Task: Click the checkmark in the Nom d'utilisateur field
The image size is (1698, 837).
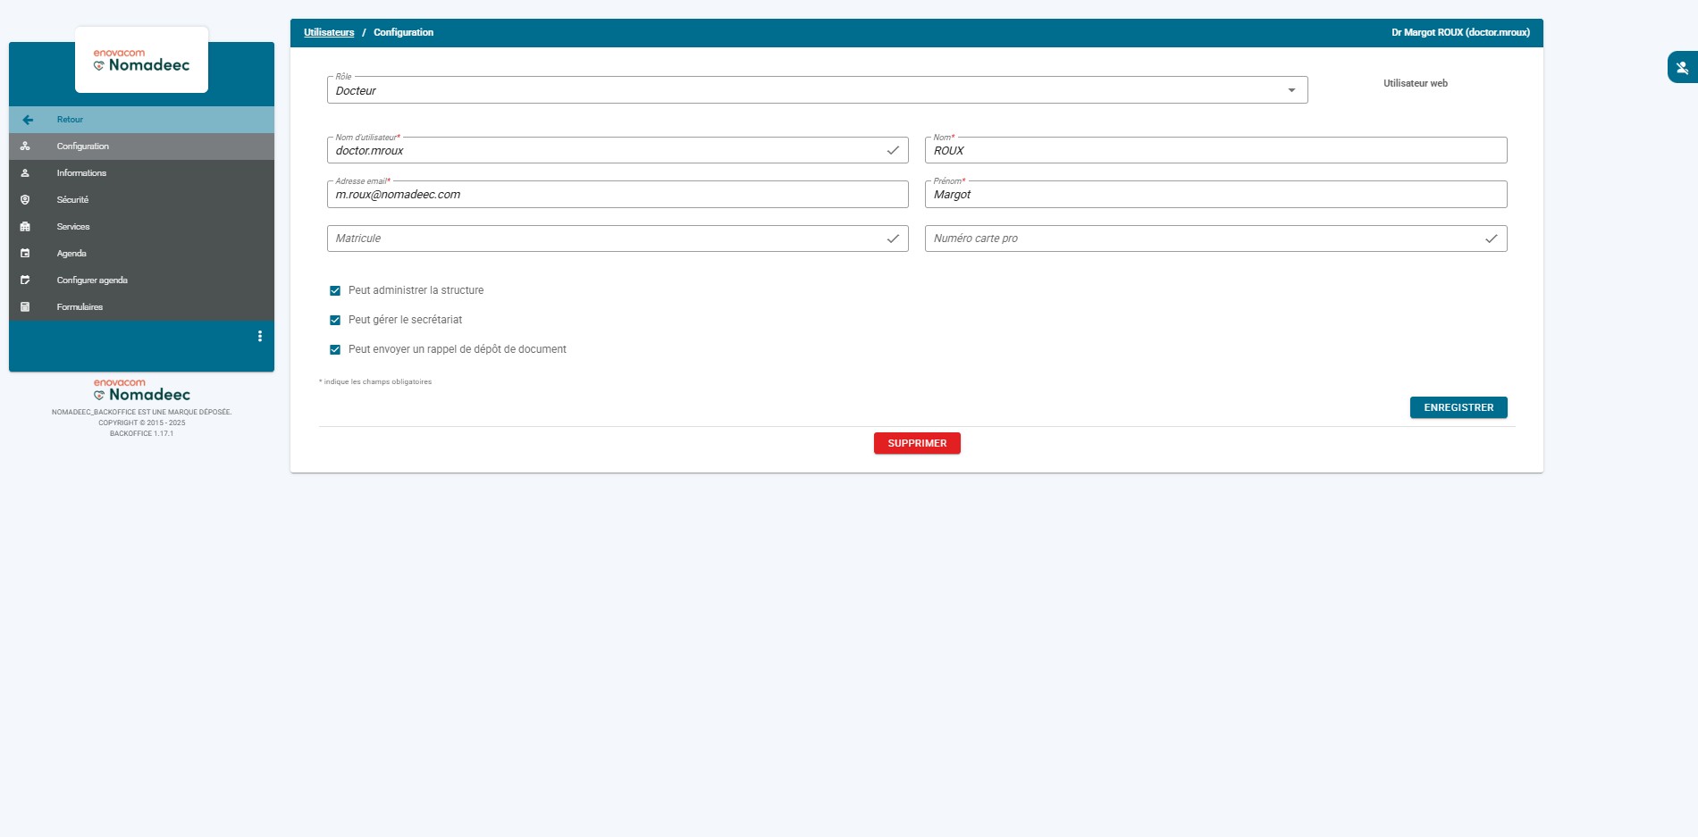Action: (x=893, y=150)
